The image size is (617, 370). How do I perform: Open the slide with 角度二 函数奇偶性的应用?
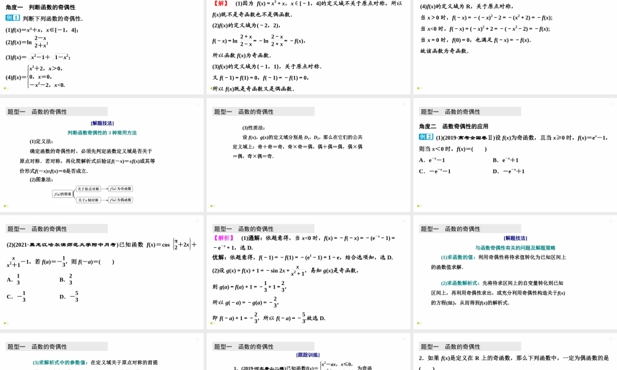pos(515,155)
